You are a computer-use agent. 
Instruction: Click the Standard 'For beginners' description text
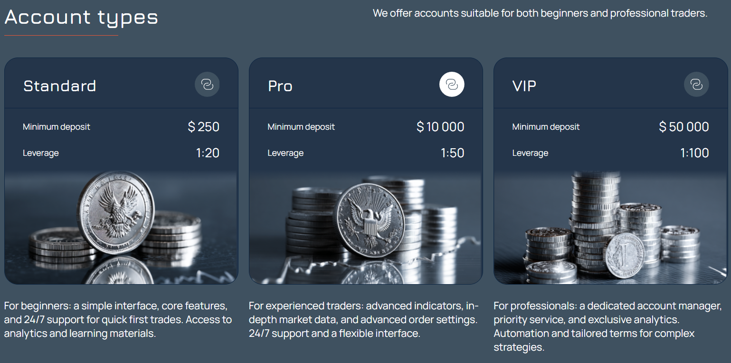click(x=118, y=319)
